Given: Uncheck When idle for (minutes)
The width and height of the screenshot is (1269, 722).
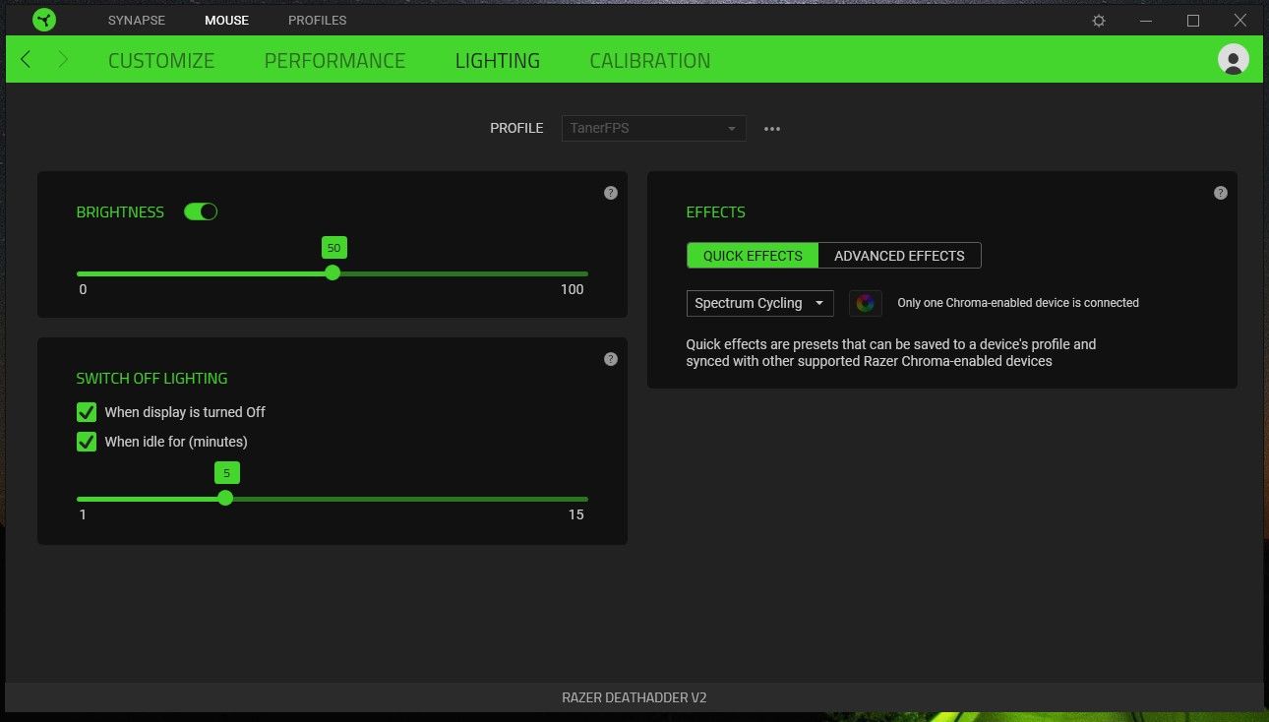Looking at the screenshot, I should pos(87,442).
